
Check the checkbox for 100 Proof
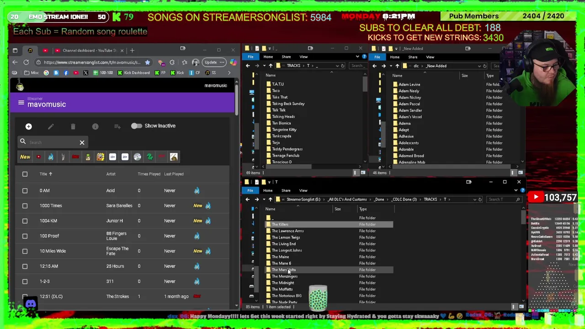point(25,236)
